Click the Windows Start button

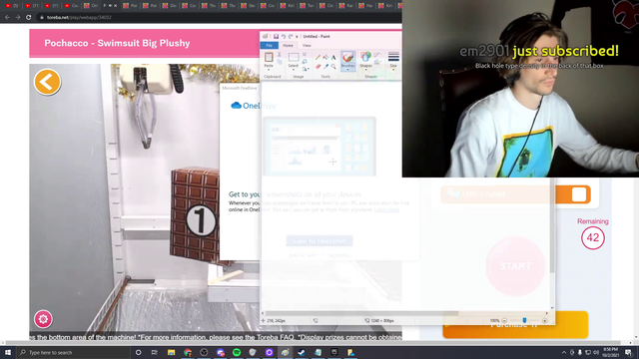pos(8,352)
